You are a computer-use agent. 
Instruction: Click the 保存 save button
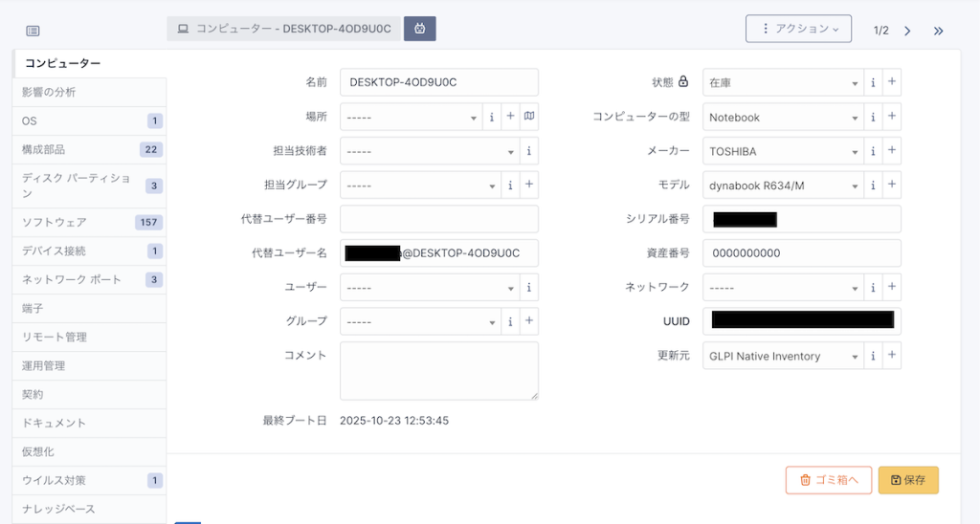pos(907,480)
